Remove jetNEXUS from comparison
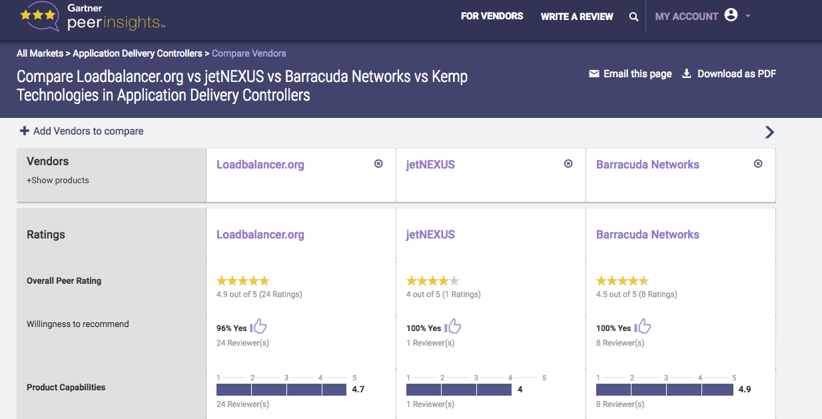 (x=568, y=163)
